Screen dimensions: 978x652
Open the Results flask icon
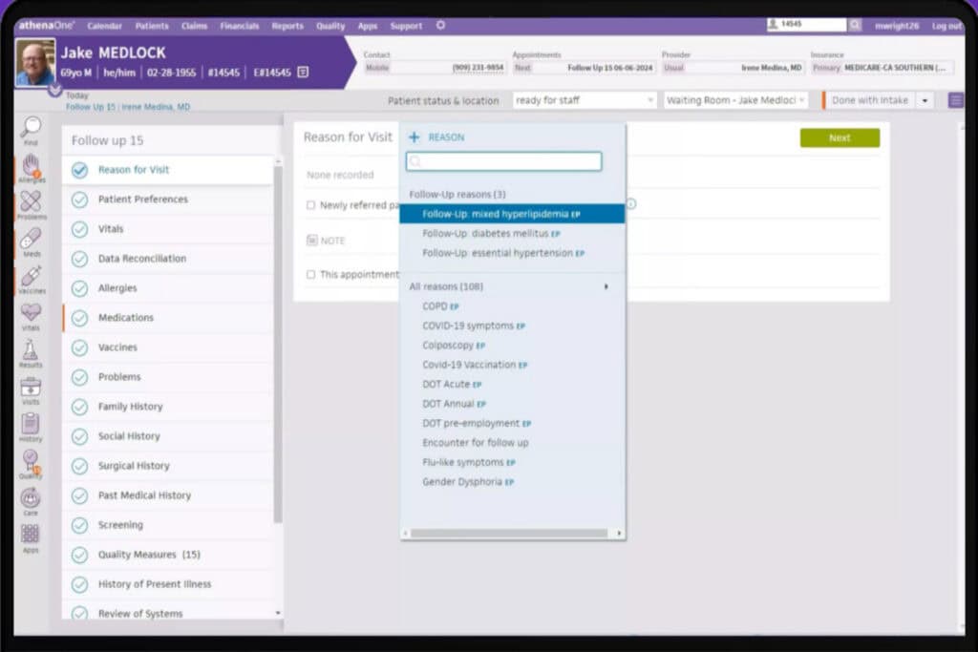click(x=31, y=351)
